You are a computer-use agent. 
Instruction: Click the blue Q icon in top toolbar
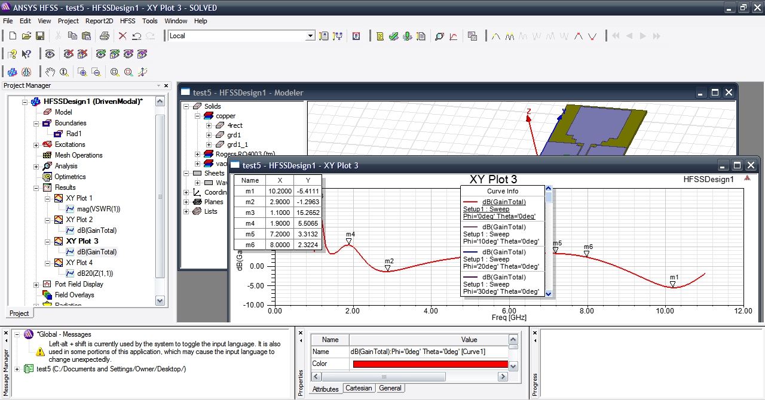tap(356, 36)
